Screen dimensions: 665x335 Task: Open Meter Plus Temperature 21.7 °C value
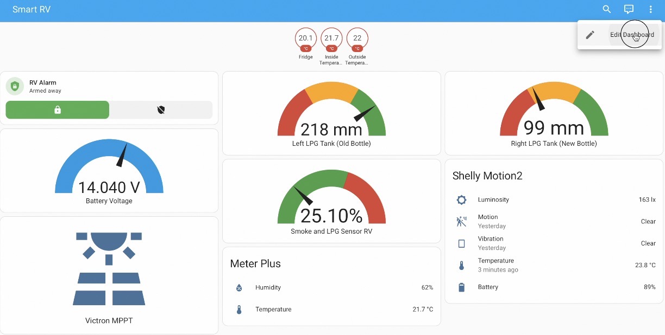(x=423, y=310)
